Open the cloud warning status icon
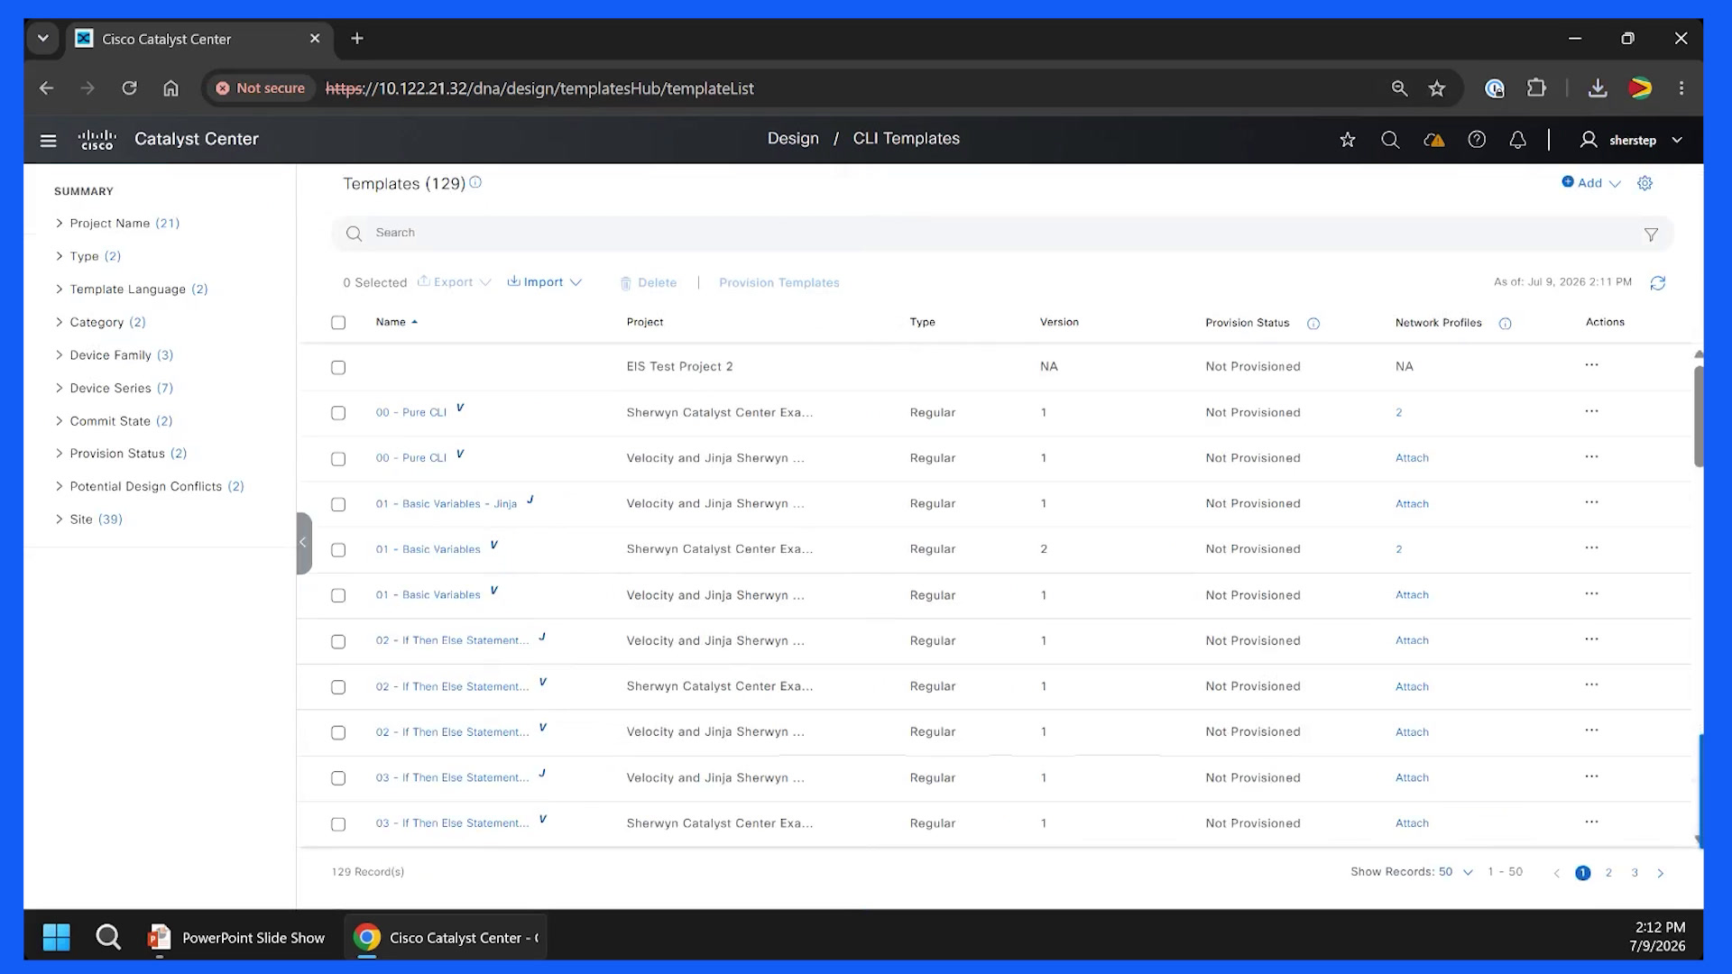 click(1433, 140)
